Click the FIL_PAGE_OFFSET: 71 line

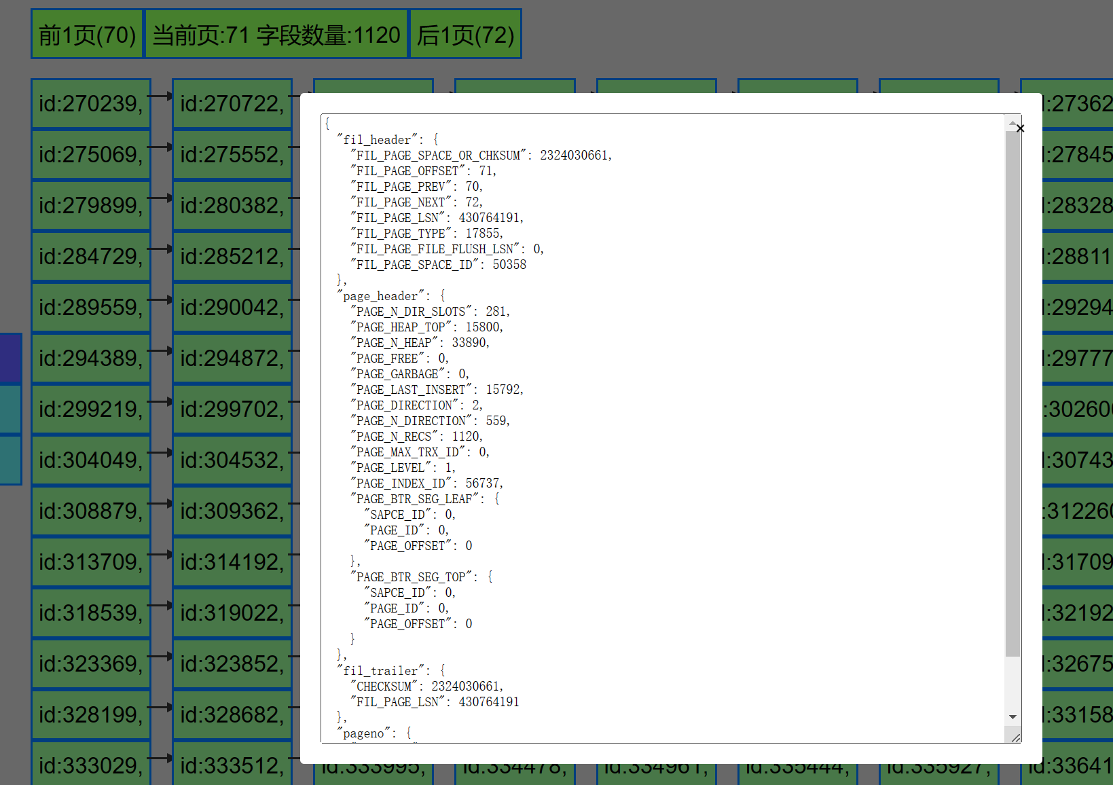click(423, 171)
